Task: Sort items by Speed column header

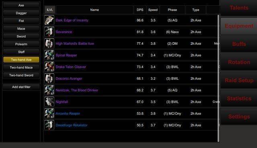Action: 153,10
